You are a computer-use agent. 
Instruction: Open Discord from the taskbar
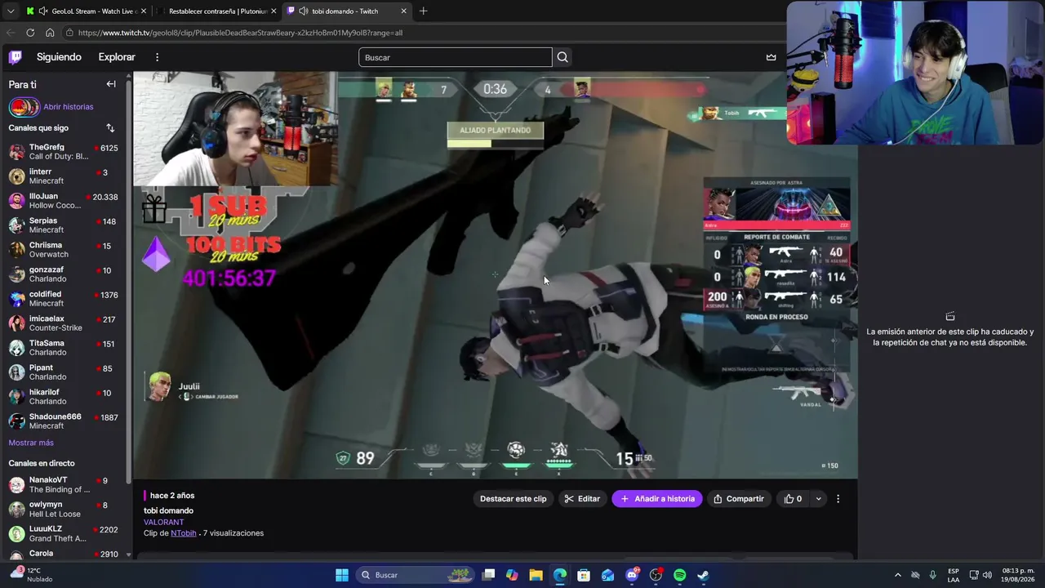(x=632, y=575)
